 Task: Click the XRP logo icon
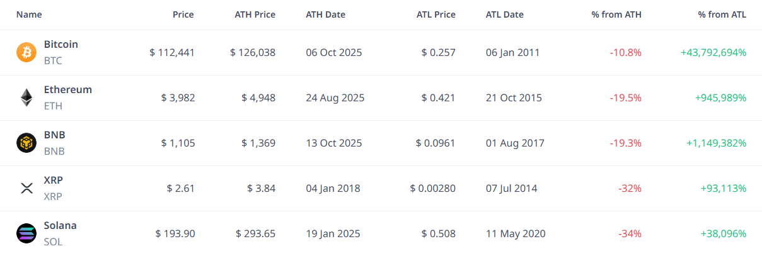(x=26, y=189)
